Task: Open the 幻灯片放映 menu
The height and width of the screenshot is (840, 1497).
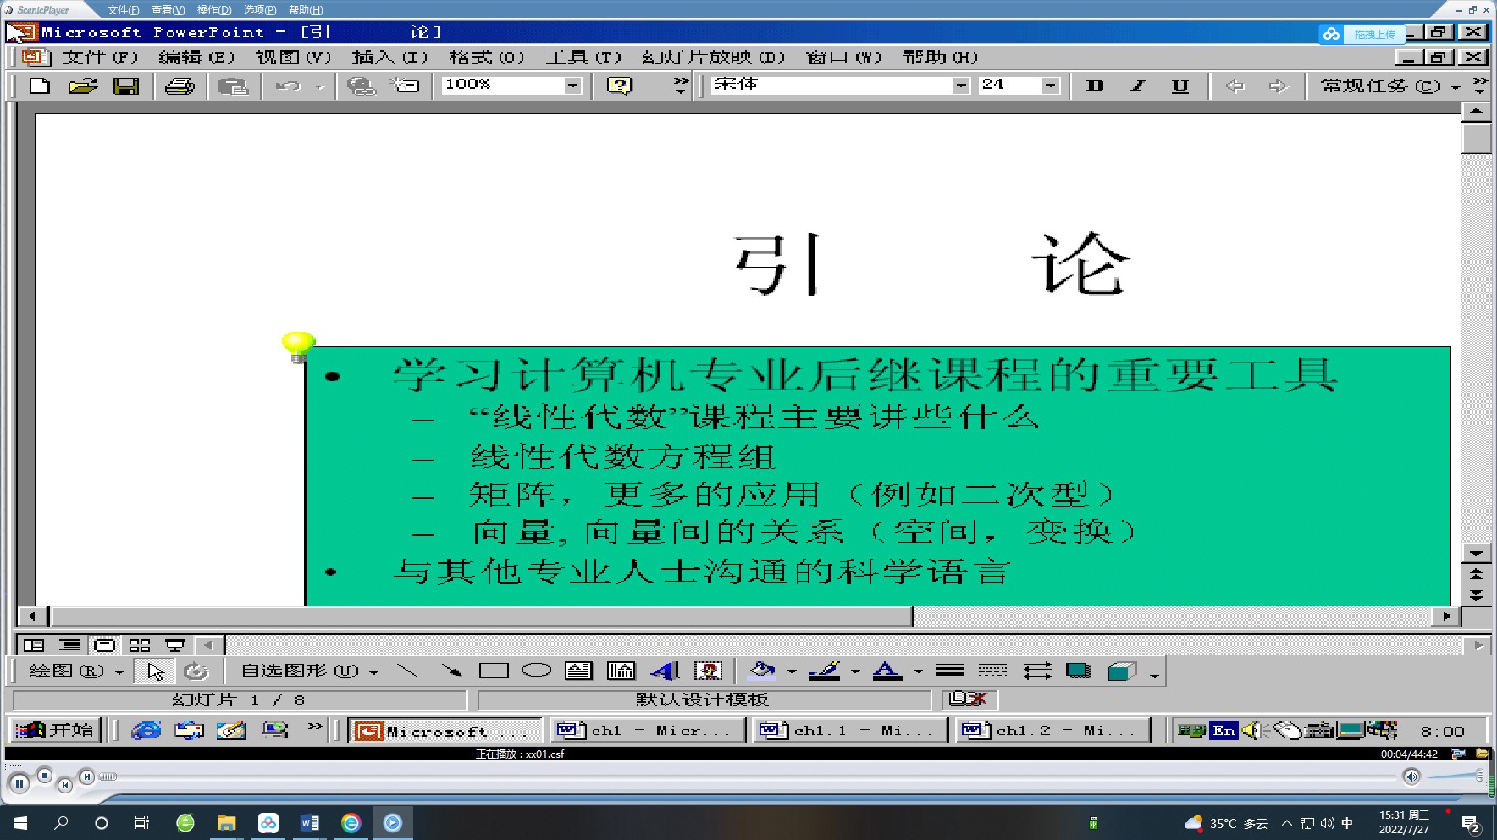Action: 713,58
